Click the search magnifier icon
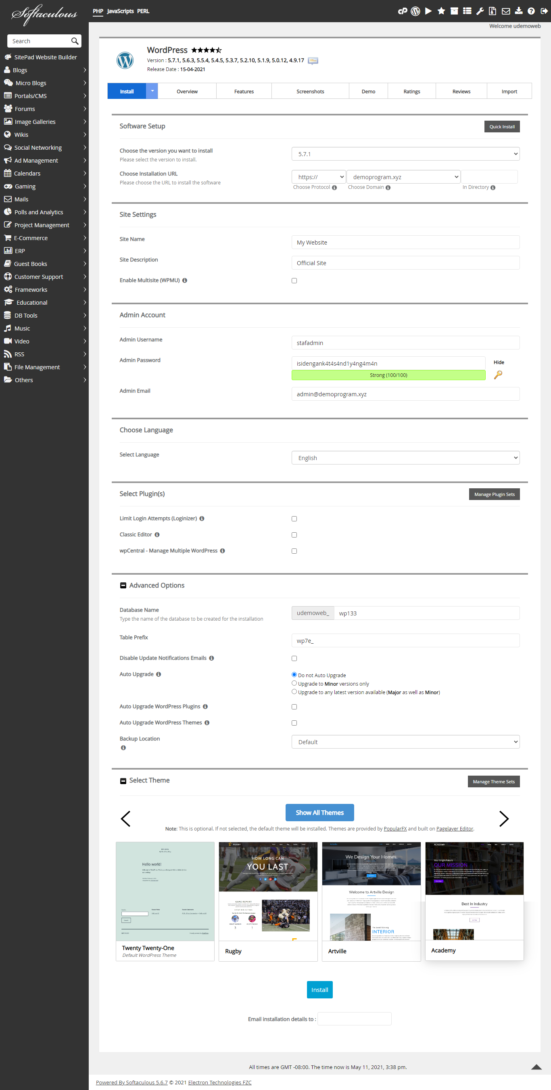Screen dimensions: 551x1090 tap(75, 41)
